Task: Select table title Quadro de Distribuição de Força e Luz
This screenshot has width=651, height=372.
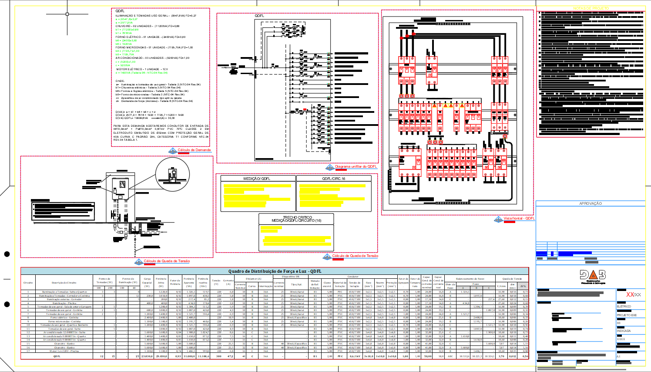Action: 275,271
